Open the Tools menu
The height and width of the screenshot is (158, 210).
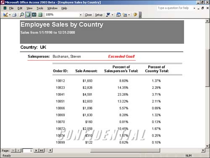point(40,8)
